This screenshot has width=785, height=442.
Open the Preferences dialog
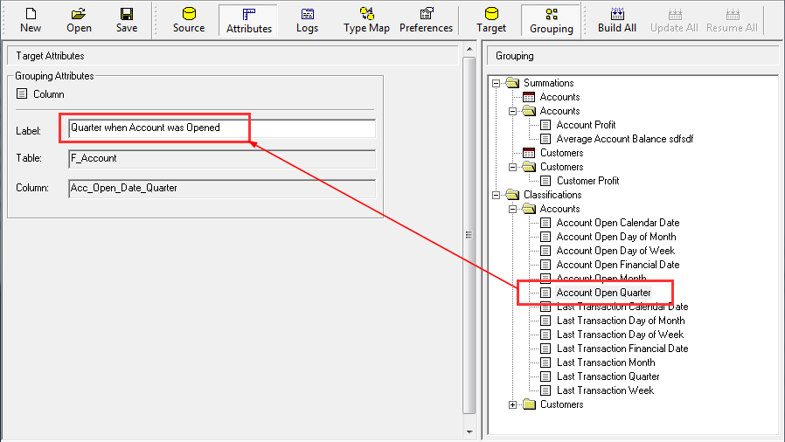(426, 19)
